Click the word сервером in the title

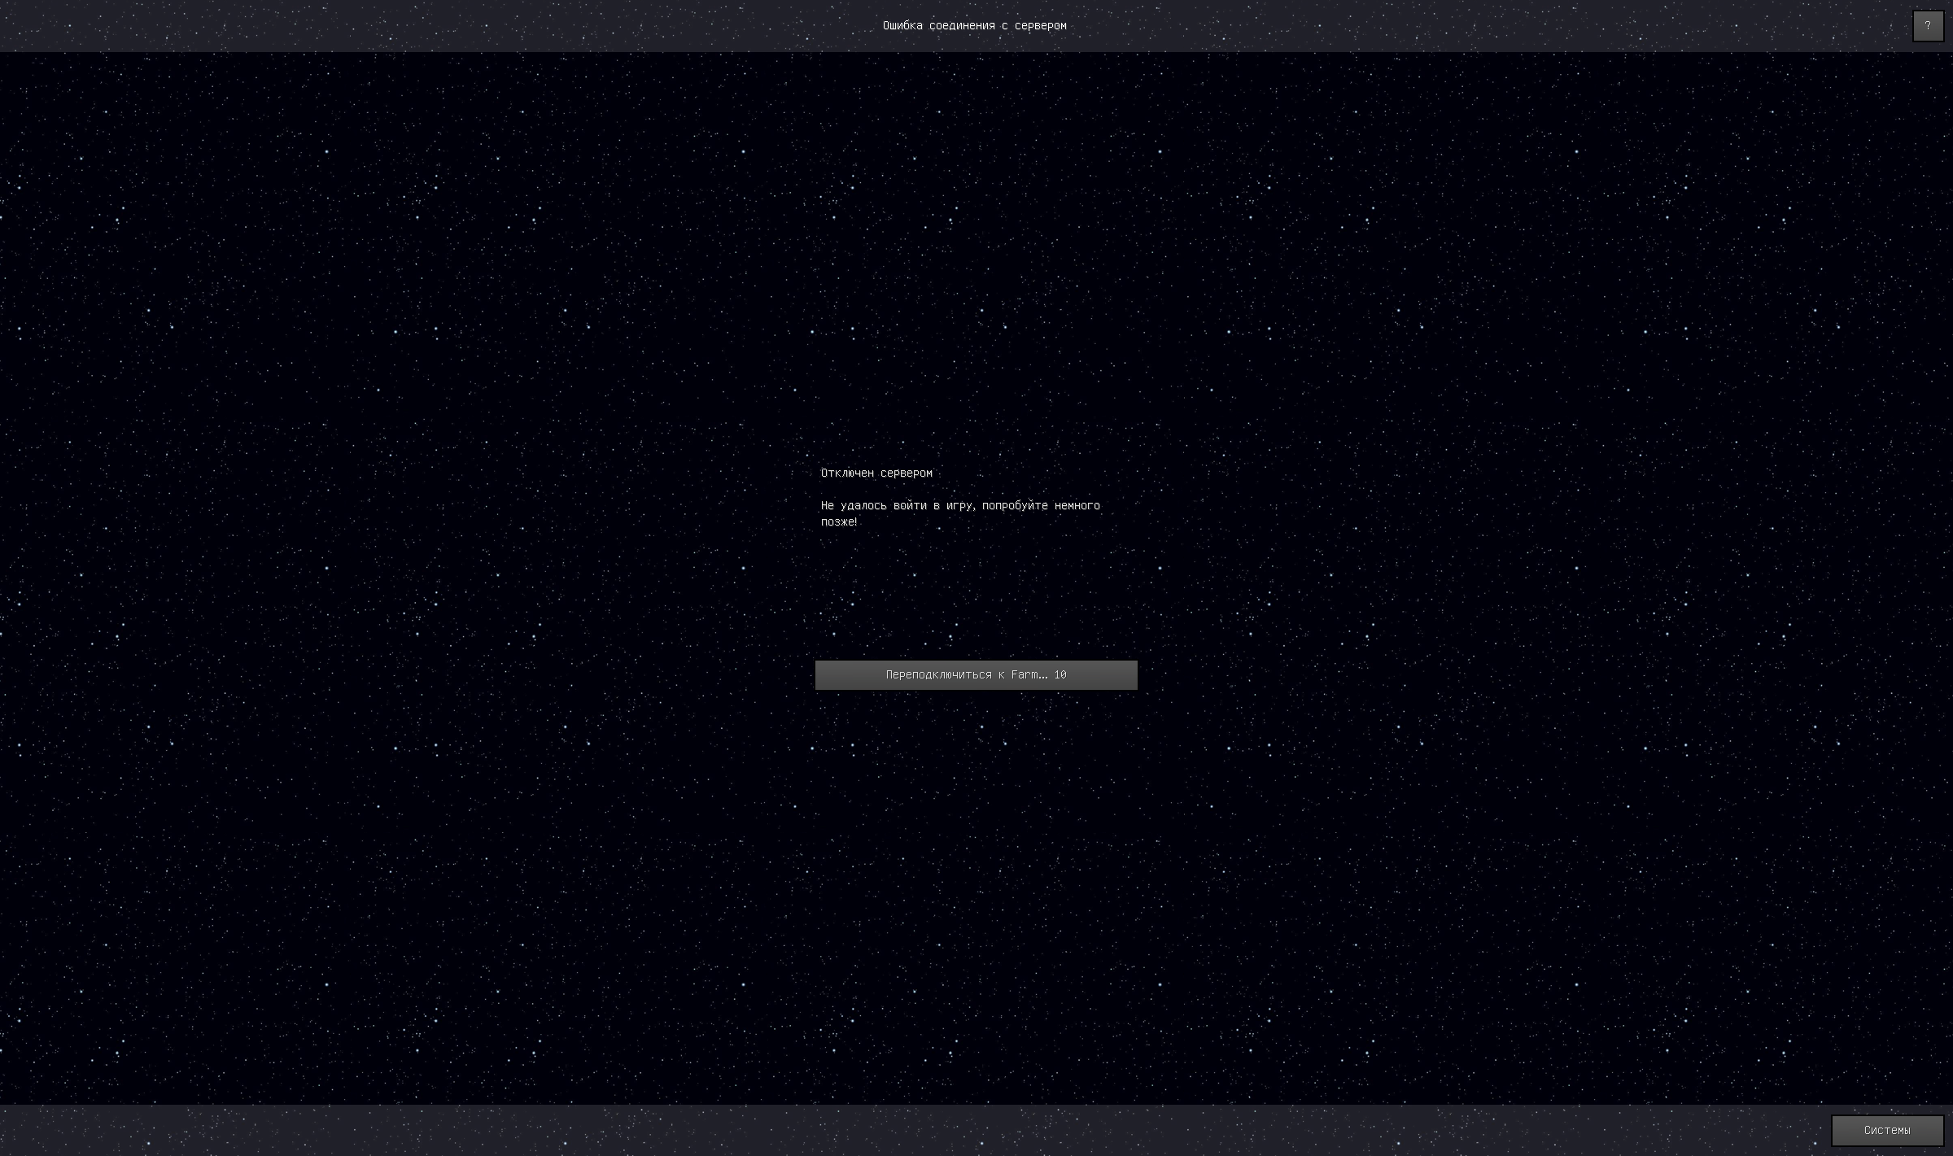pyautogui.click(x=1040, y=26)
